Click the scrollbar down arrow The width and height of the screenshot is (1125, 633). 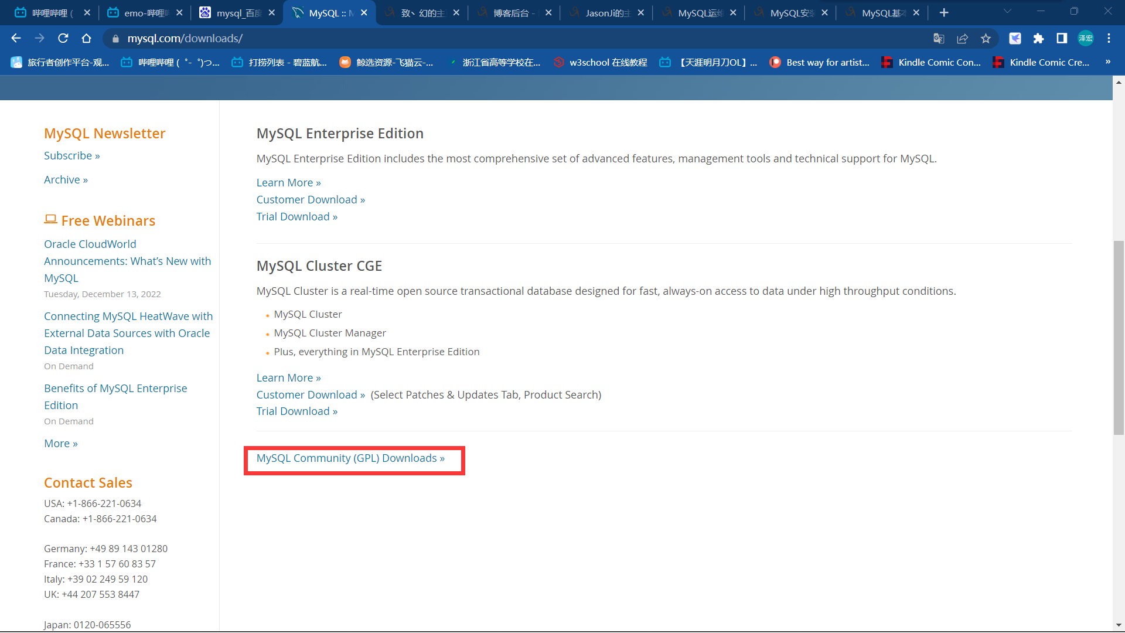pyautogui.click(x=1119, y=625)
